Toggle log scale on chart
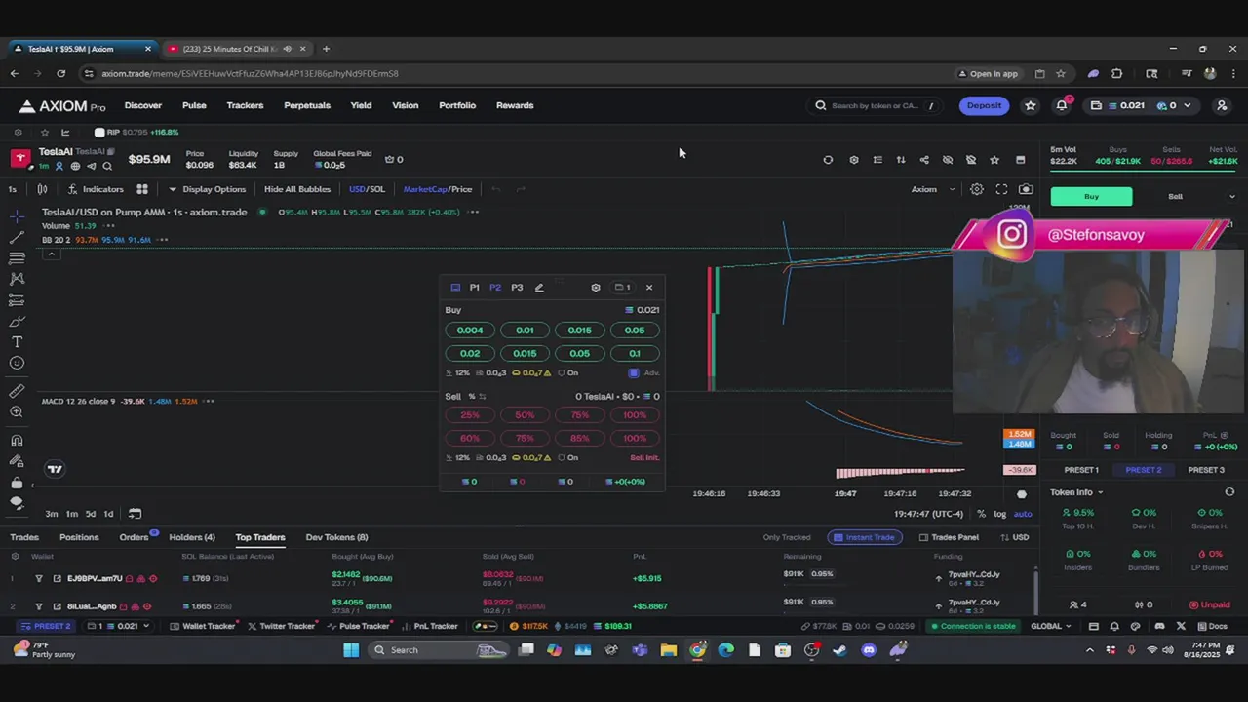 click(999, 514)
